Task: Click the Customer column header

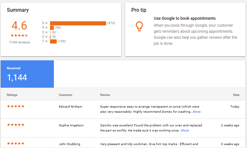Action: [x=66, y=95]
